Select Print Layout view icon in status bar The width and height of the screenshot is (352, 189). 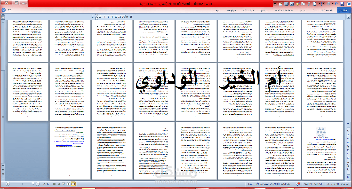[73, 184]
